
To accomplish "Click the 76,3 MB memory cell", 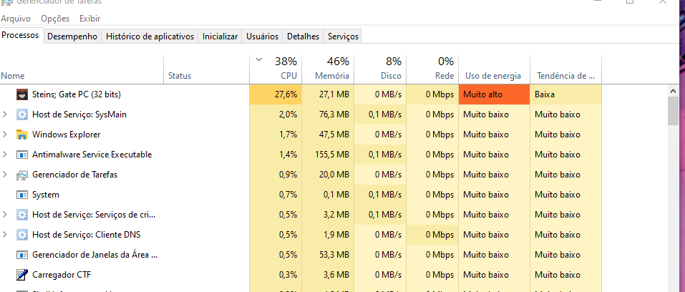I will tap(328, 115).
